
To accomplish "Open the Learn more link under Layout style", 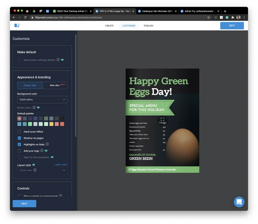I will pos(61,165).
